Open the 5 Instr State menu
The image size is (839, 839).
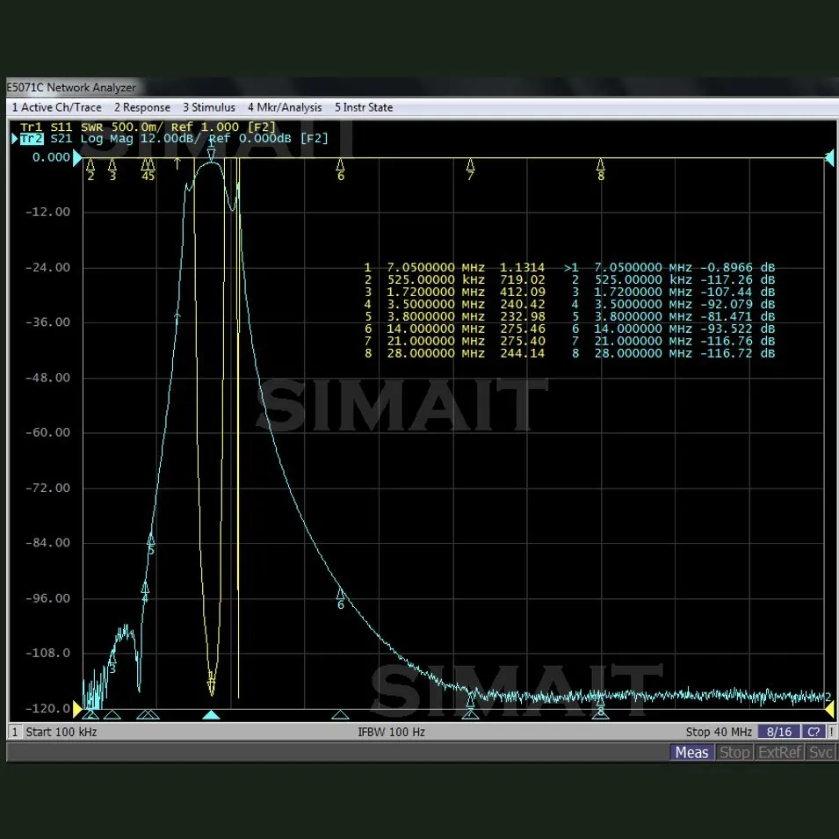(x=364, y=107)
